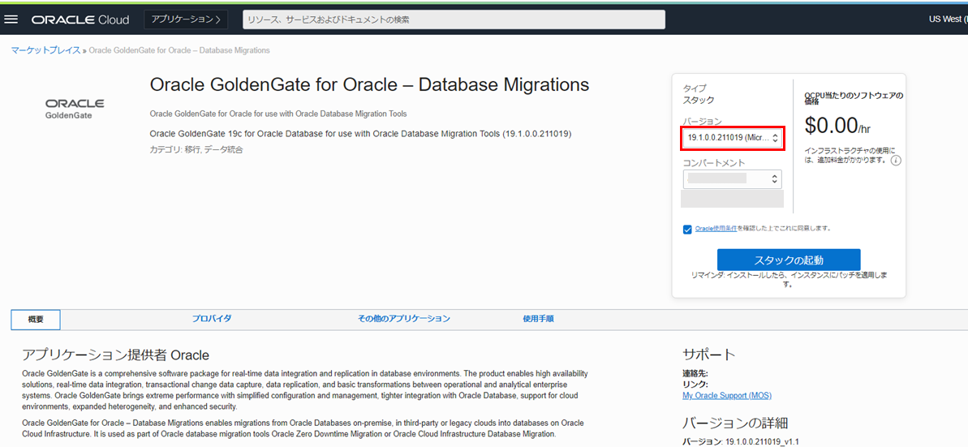Follow the My Oracle Support (MOS) link
This screenshot has width=968, height=447.
pos(726,395)
